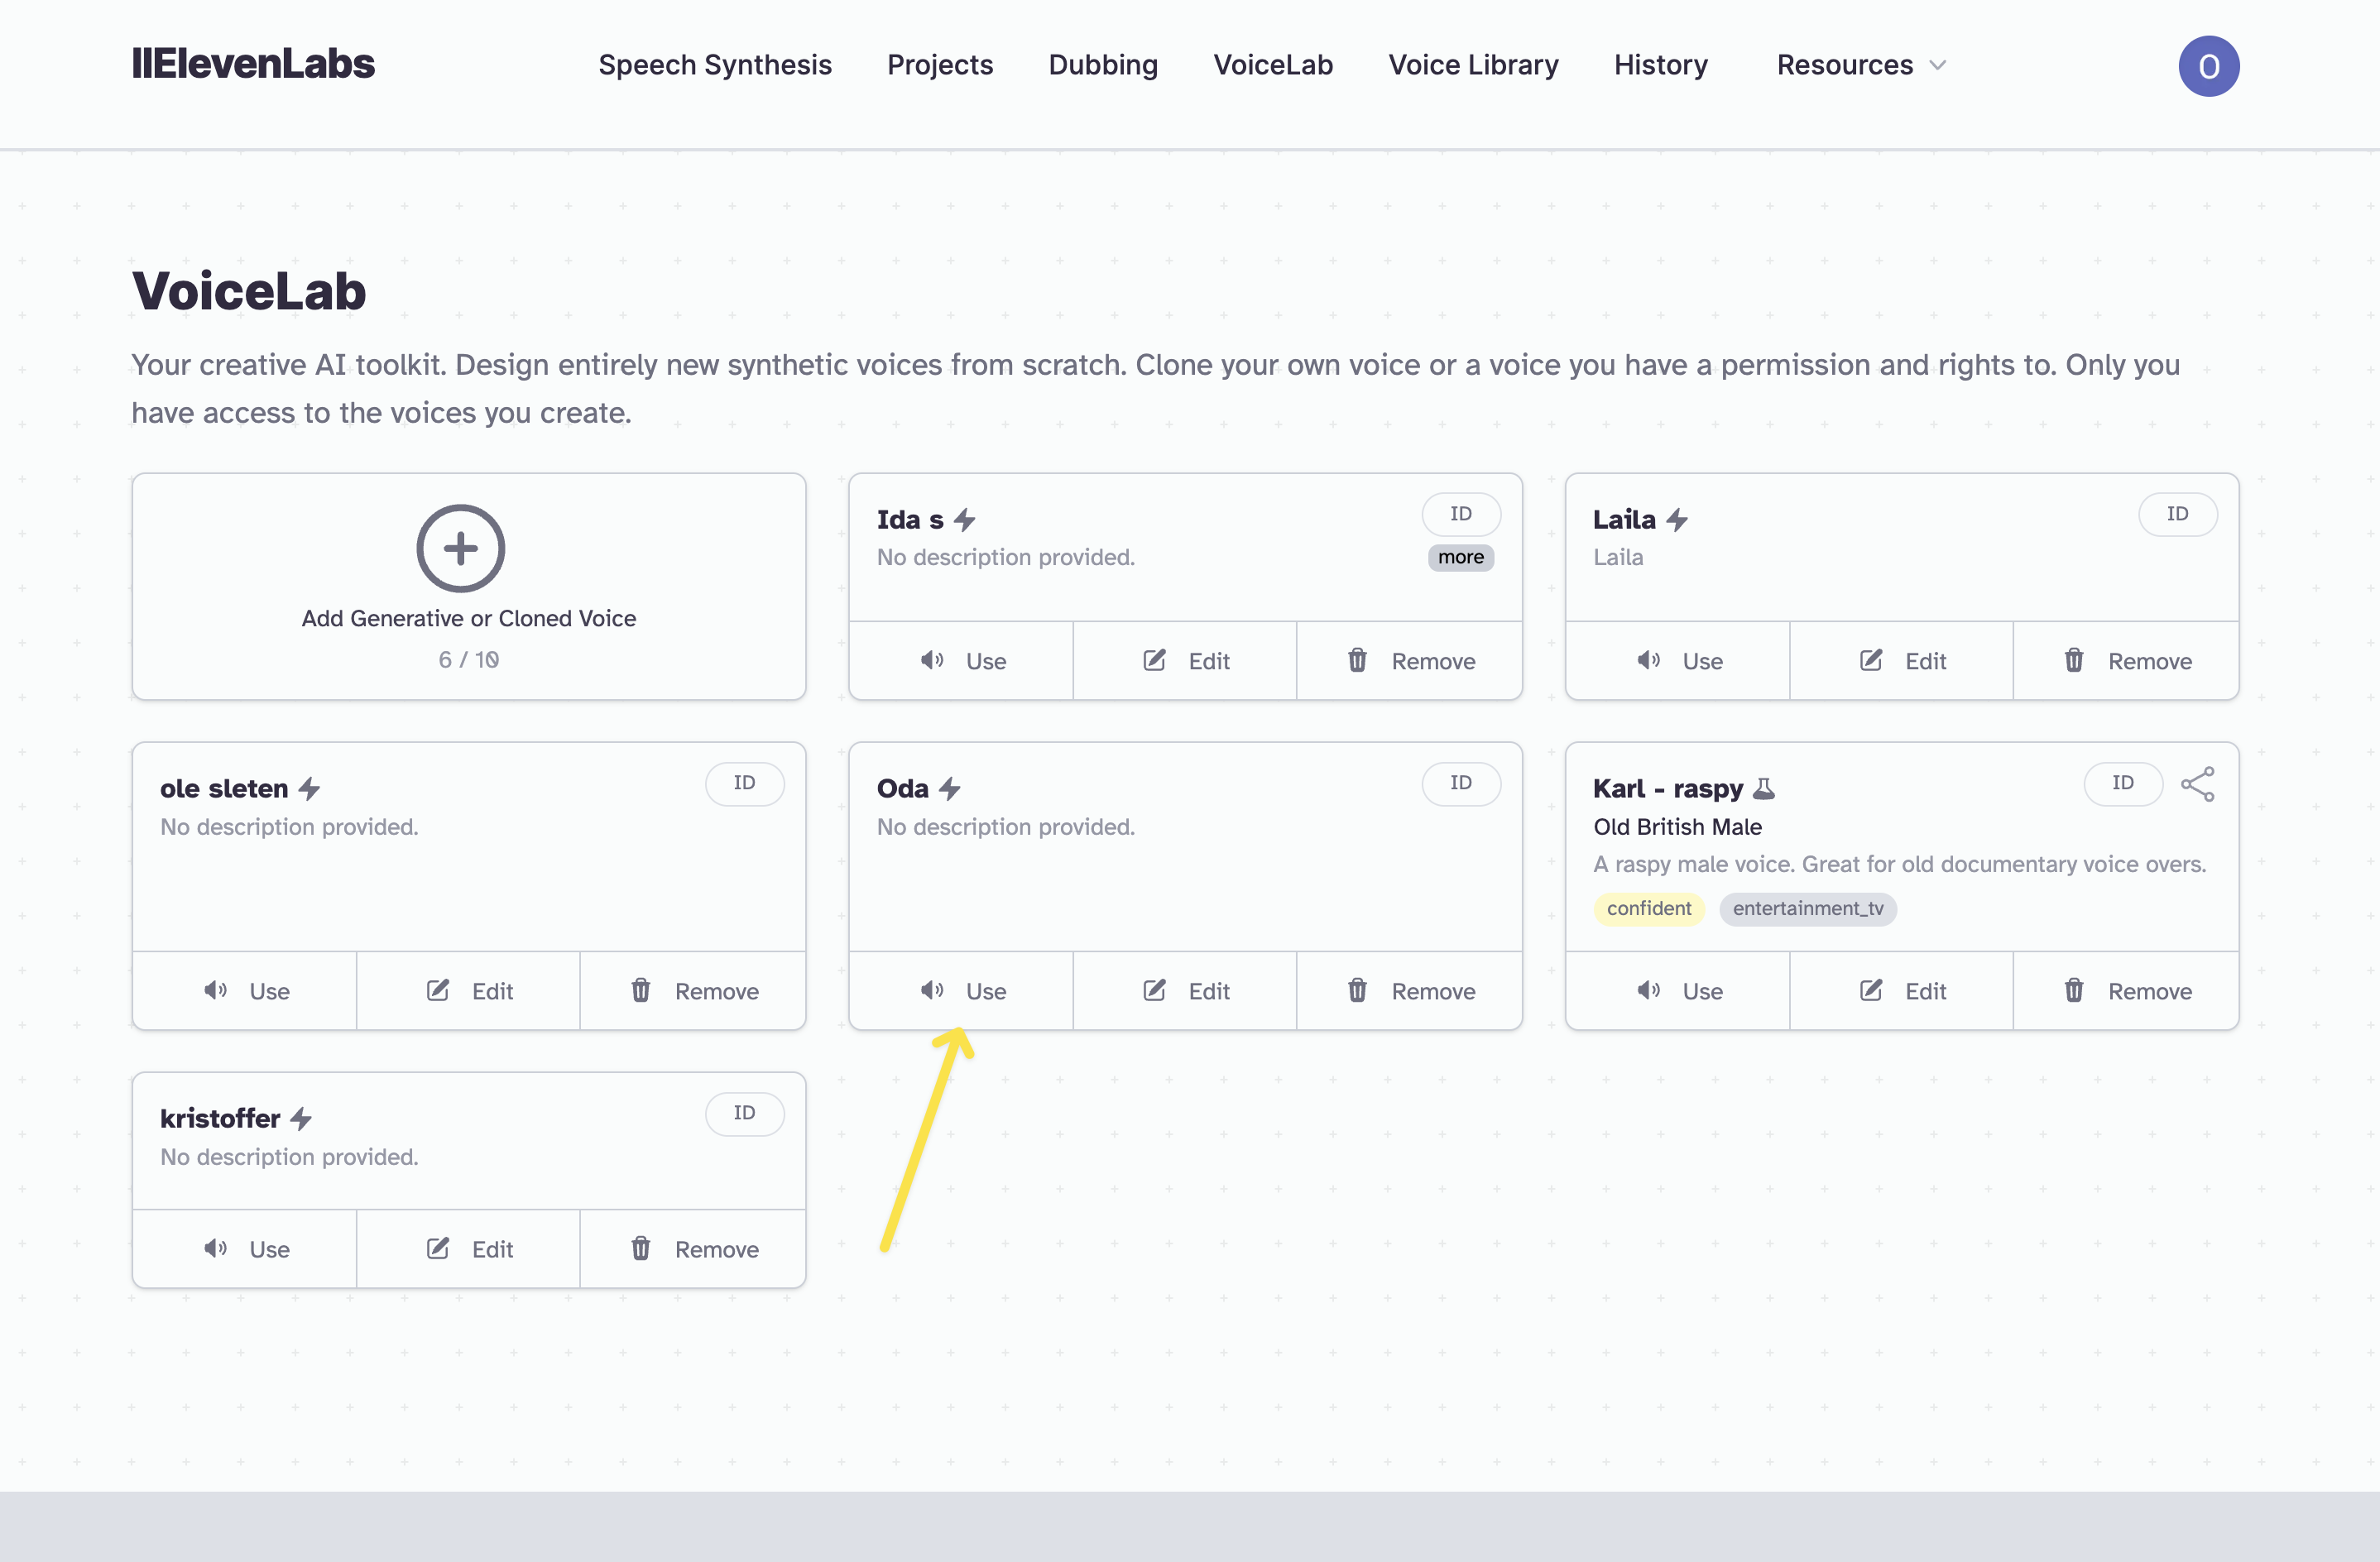Click trash icon for kristoffer voice

pos(640,1248)
